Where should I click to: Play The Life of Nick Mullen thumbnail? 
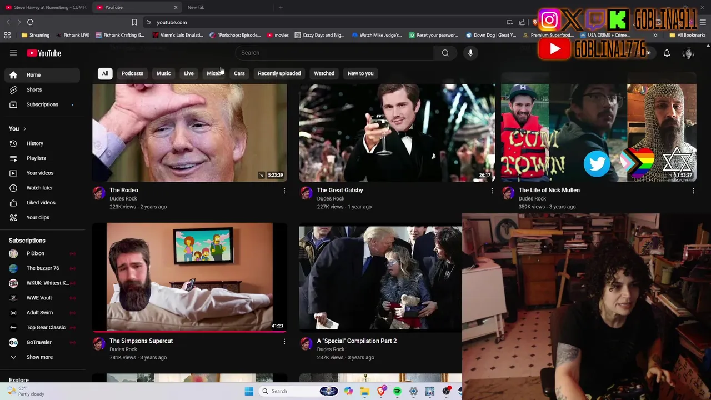[x=598, y=133]
